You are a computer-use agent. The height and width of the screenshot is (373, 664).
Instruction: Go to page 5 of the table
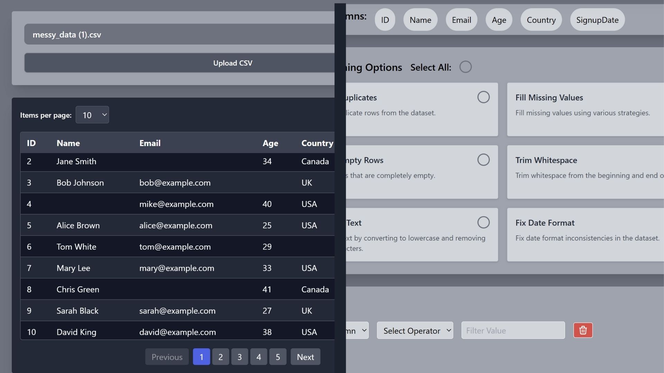tap(278, 357)
